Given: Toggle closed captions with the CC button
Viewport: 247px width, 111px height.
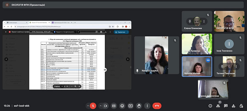Looking at the screenshot, I should 114,106.
